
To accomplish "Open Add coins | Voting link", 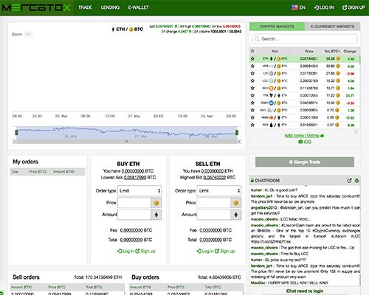I will click(x=302, y=136).
